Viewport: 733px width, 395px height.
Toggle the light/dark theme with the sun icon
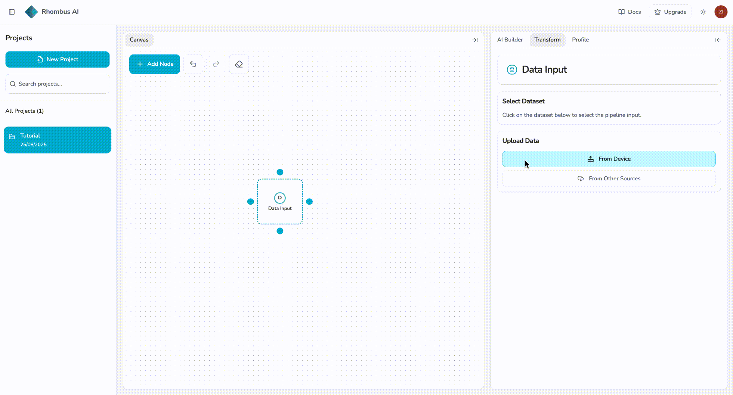pos(703,12)
